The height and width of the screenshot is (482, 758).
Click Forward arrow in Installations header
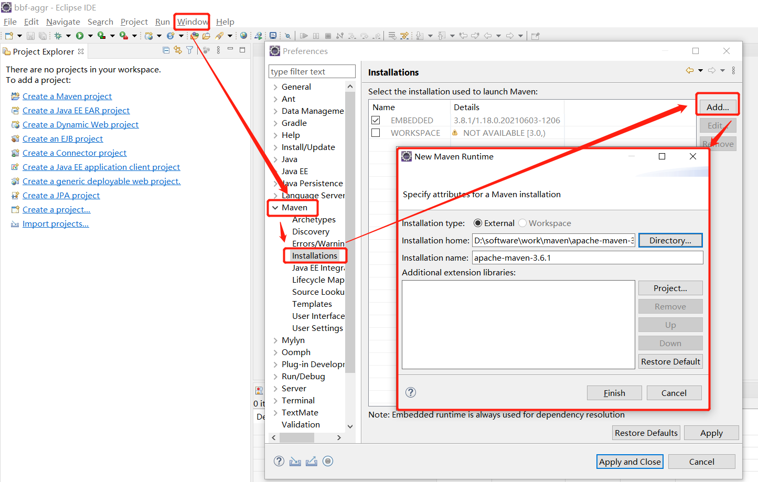(712, 70)
